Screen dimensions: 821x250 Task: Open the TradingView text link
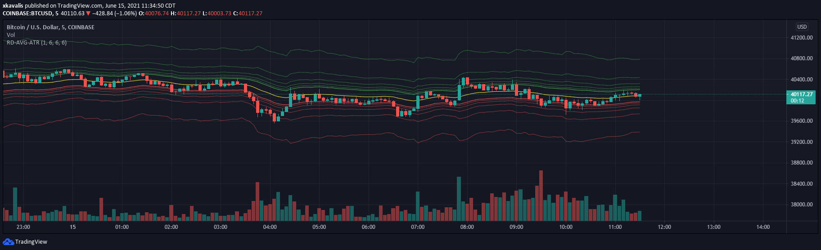(x=31, y=242)
